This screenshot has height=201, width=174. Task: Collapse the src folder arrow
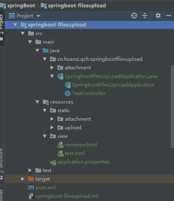point(23,33)
